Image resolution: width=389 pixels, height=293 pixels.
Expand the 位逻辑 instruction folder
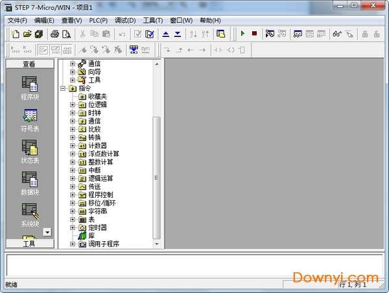pyautogui.click(x=73, y=105)
